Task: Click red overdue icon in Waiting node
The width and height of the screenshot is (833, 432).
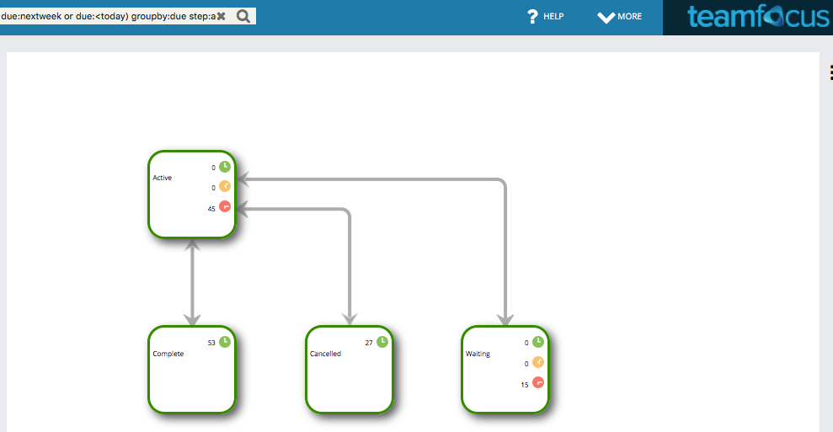Action: 538,383
